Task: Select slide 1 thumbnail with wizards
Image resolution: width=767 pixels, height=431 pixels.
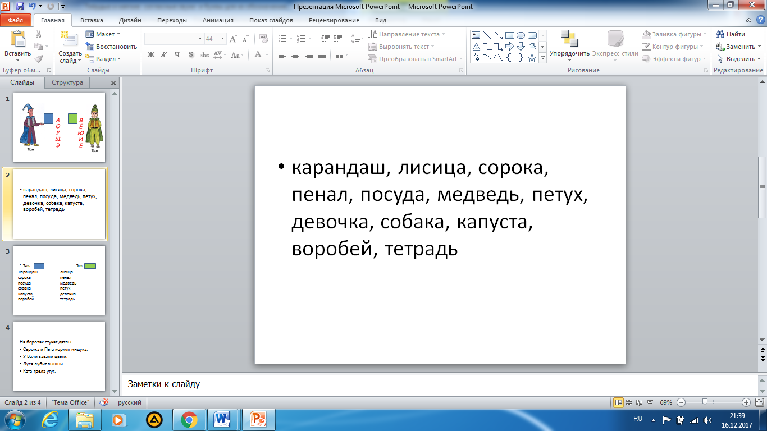Action: coord(59,127)
